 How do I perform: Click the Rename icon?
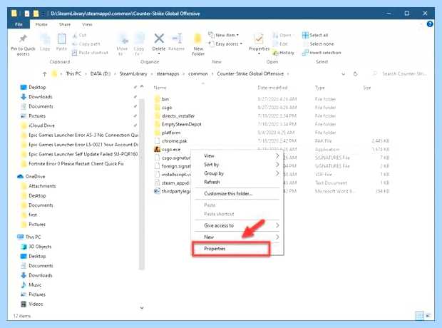tap(177, 39)
